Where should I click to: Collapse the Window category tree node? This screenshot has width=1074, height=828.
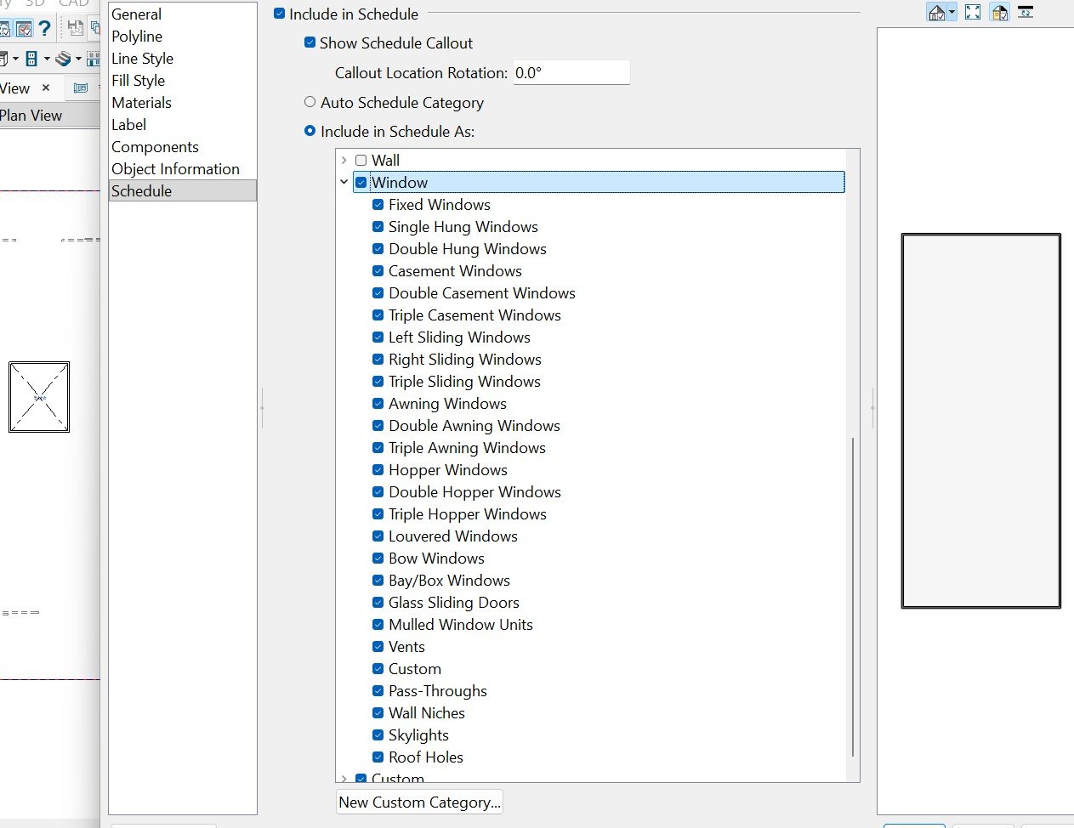click(344, 182)
